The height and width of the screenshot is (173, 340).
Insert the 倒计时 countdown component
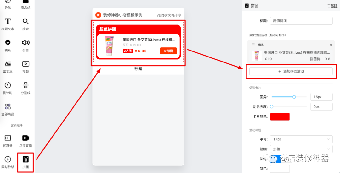8,88
